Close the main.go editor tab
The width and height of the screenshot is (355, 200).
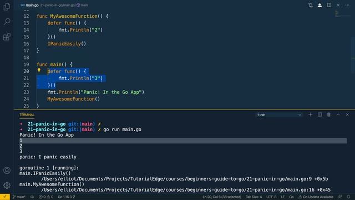338,5
